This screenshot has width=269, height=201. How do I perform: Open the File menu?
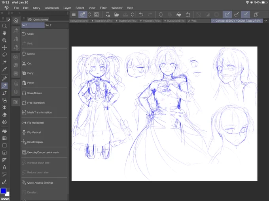(x=16, y=8)
